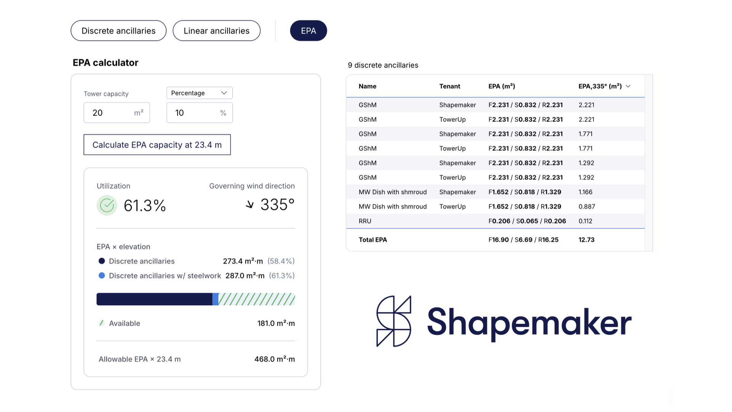Click the table's vertical scrollbar
Viewport: 732px width, 412px height.
[649, 163]
